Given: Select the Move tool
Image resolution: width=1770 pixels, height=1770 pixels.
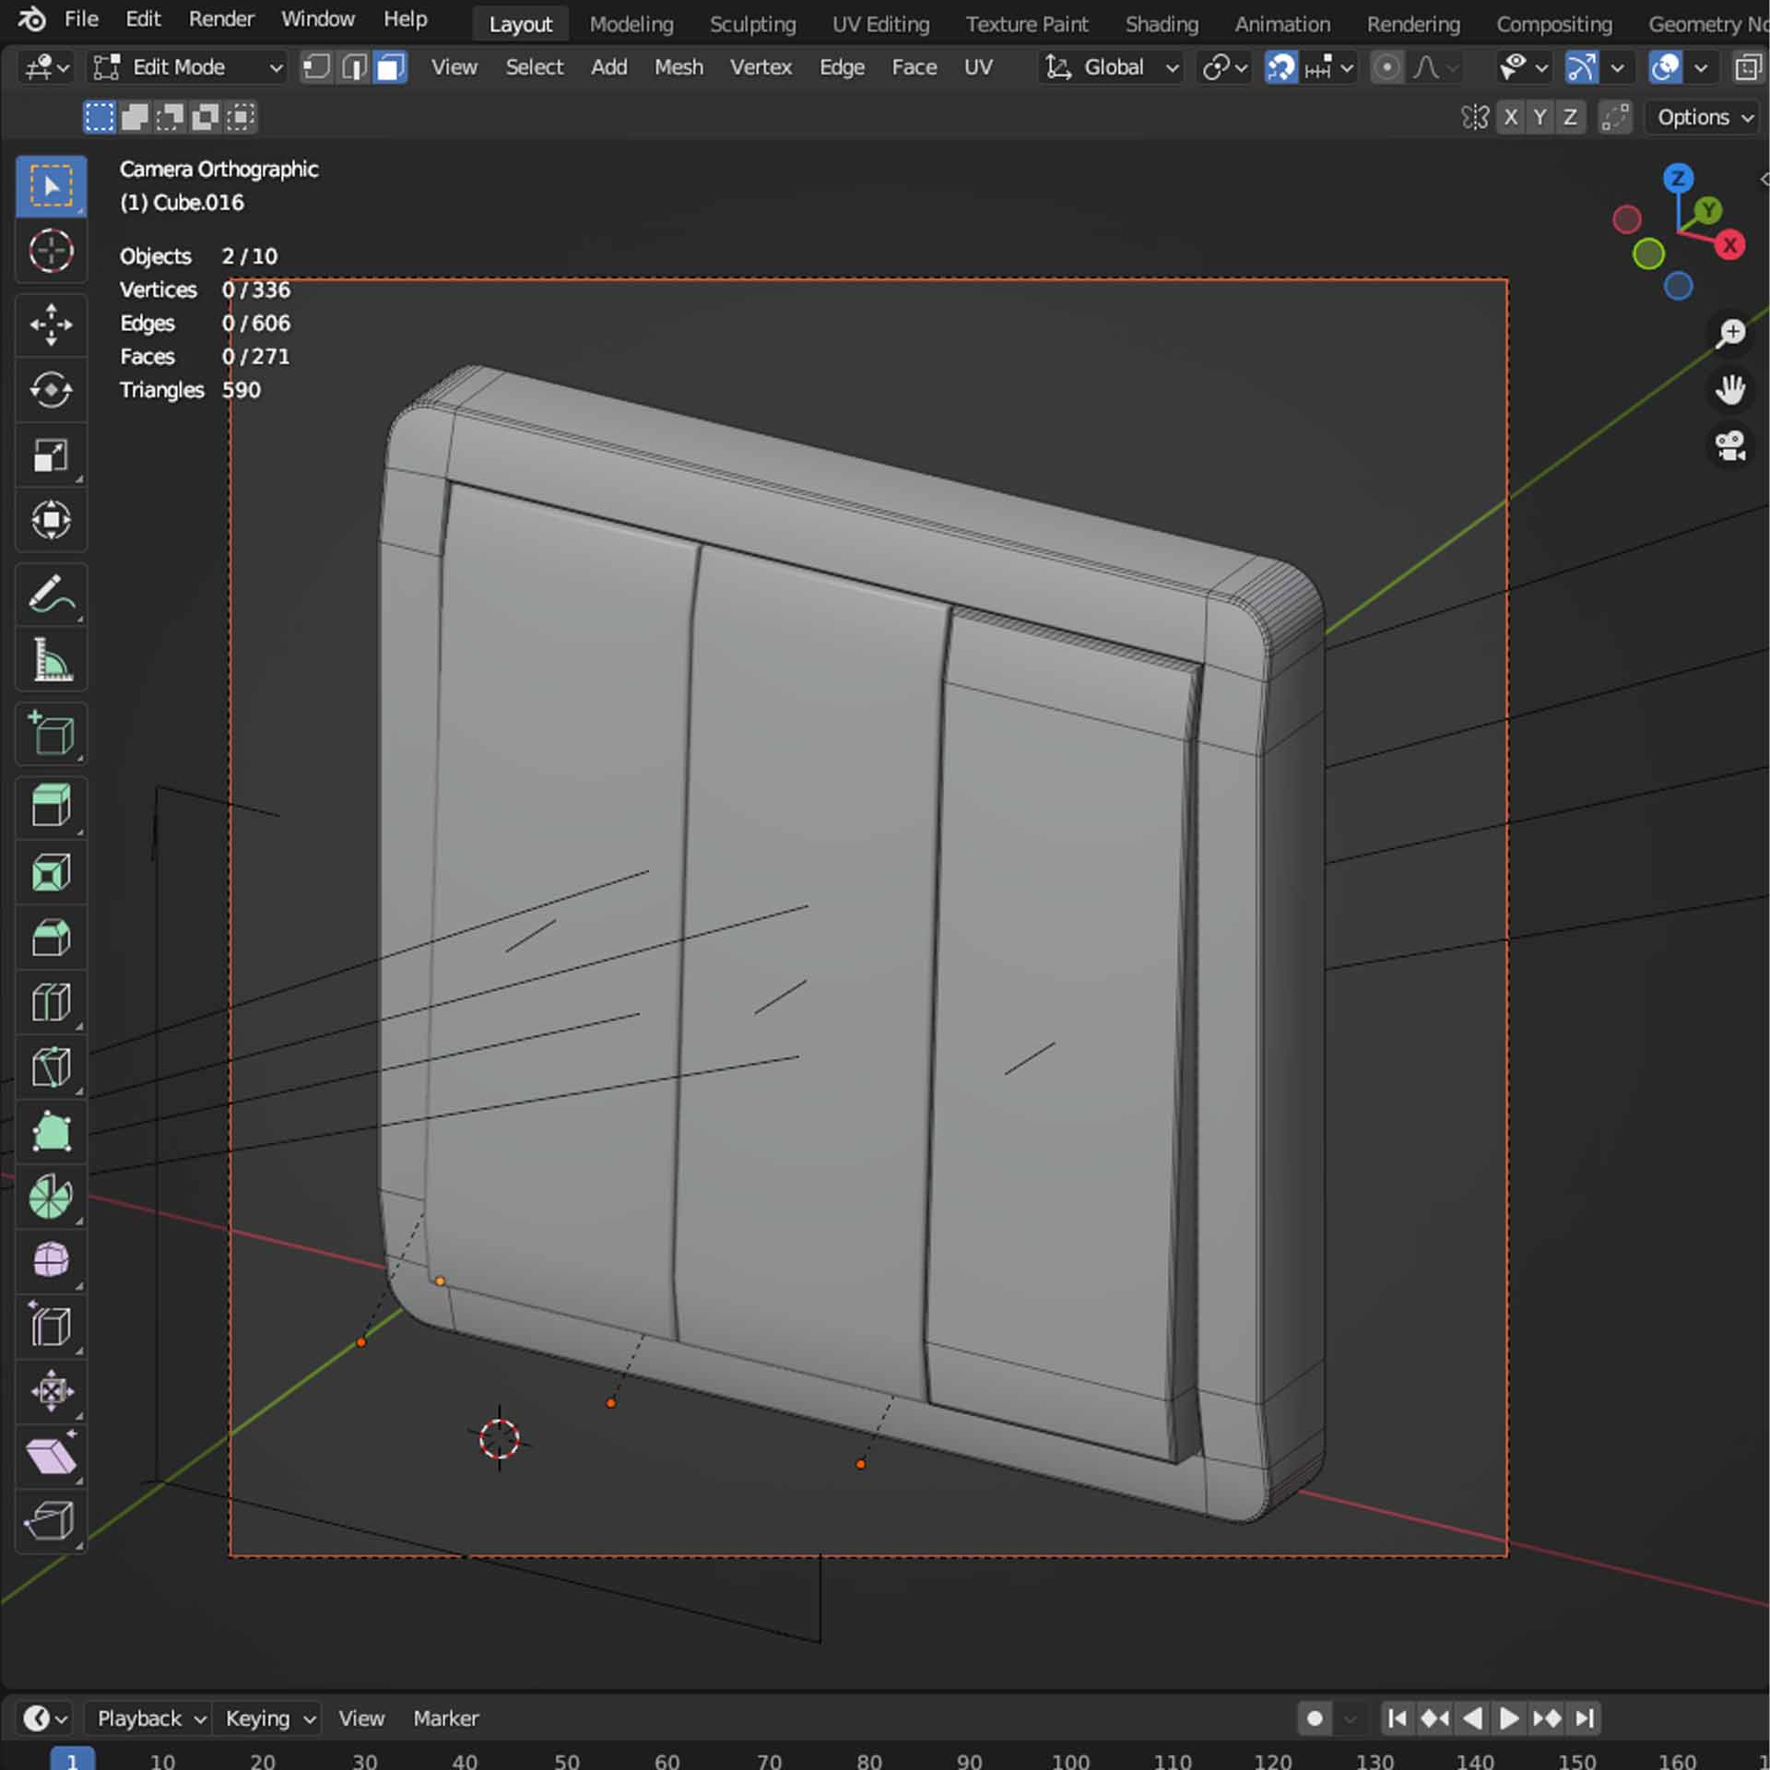Looking at the screenshot, I should pos(51,324).
